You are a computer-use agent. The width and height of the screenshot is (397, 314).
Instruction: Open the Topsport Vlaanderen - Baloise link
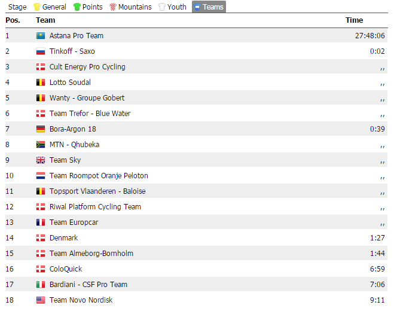click(x=97, y=191)
